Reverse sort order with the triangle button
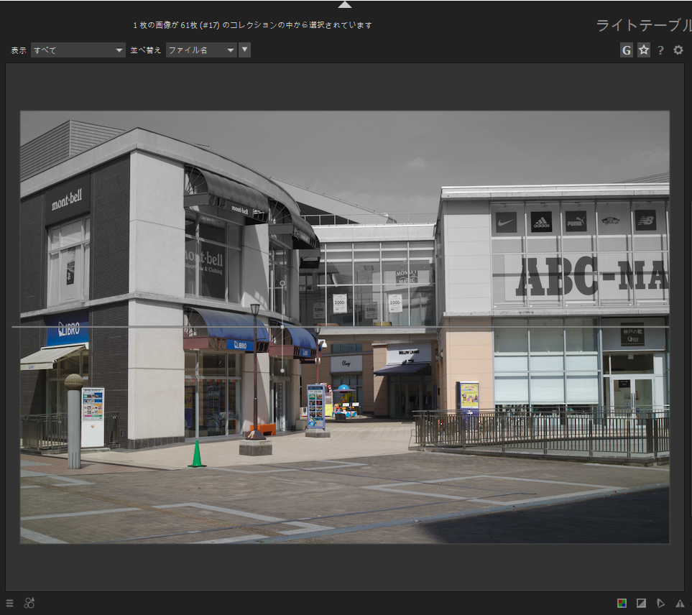Screen dimensions: 692x615 244,50
